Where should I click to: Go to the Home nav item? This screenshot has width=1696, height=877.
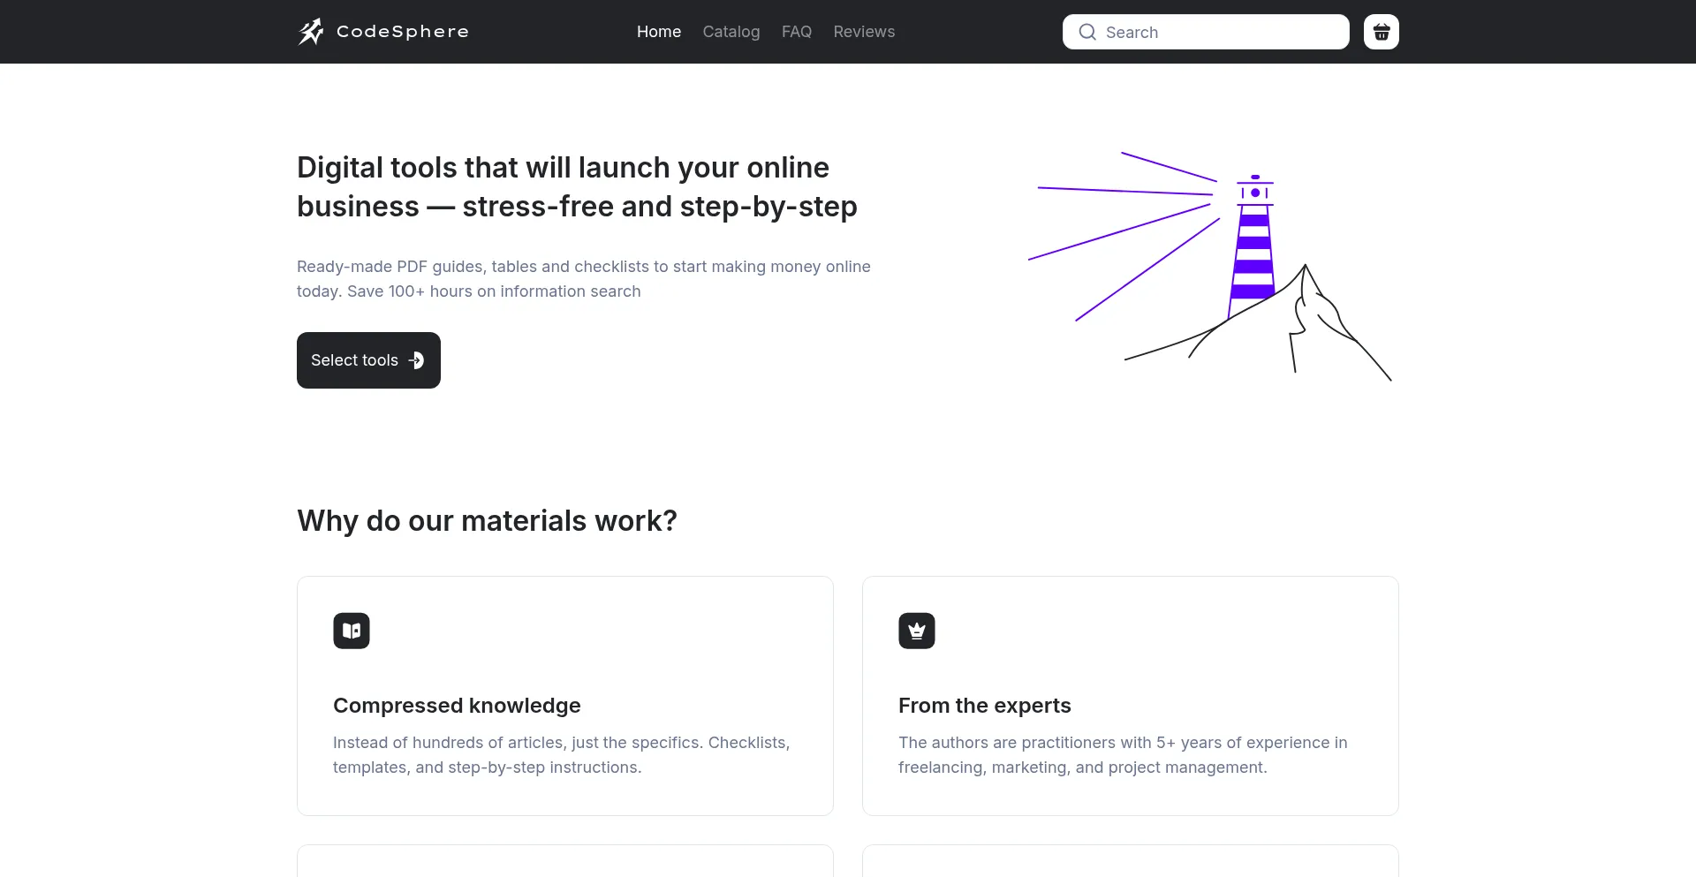pyautogui.click(x=659, y=32)
